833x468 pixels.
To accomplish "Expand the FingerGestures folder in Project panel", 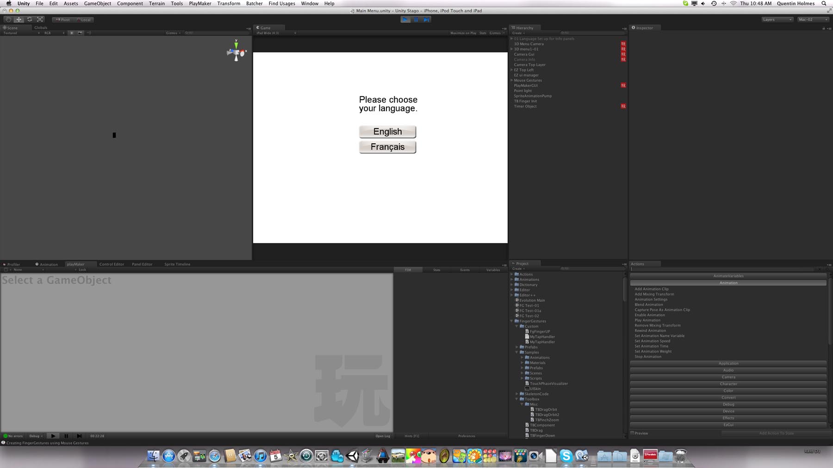I will (511, 321).
